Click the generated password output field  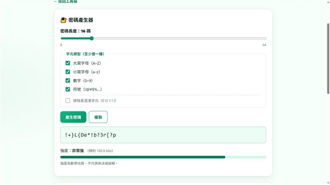pyautogui.click(x=163, y=135)
